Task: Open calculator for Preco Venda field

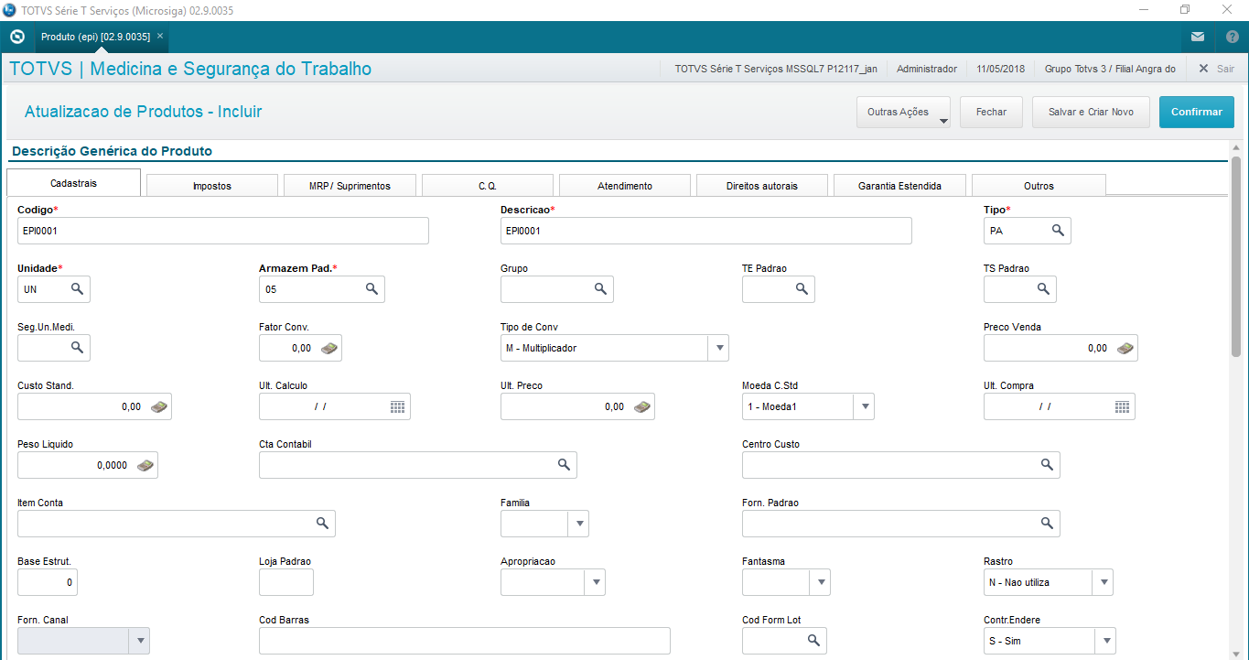Action: click(x=1125, y=348)
